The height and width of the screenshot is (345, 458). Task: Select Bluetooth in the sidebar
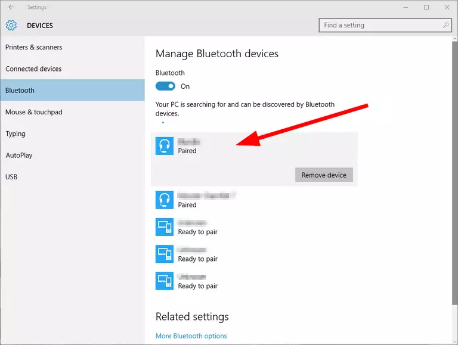point(20,91)
